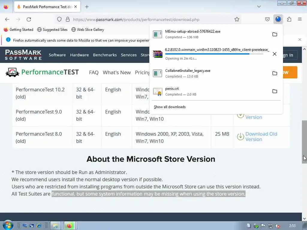Open a new tab

tap(87, 7)
